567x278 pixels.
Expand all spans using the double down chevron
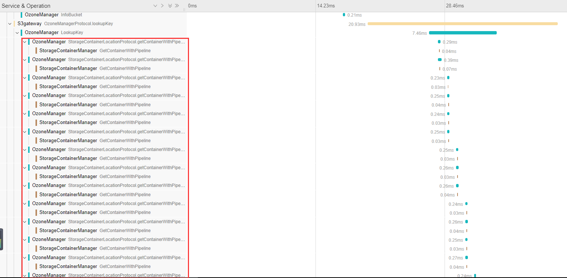(170, 6)
